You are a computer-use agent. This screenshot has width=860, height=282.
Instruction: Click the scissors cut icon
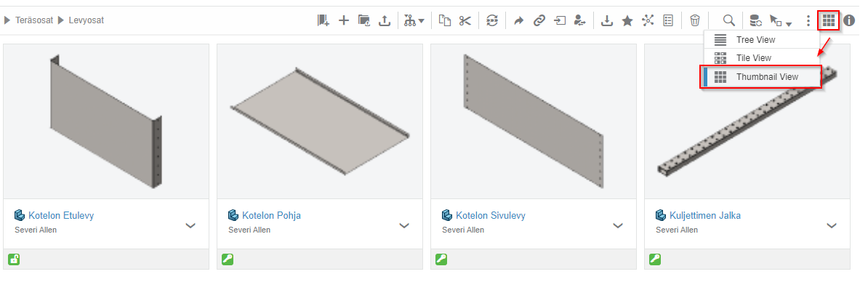pyautogui.click(x=465, y=21)
